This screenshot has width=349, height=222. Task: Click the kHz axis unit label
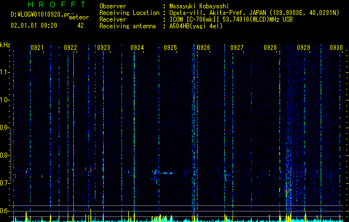[5, 45]
